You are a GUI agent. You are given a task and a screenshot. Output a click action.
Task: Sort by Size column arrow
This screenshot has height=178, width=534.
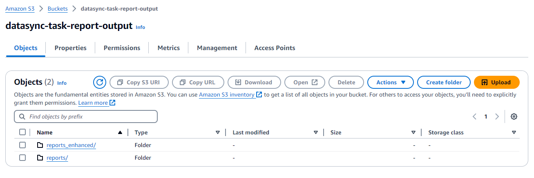coord(413,132)
